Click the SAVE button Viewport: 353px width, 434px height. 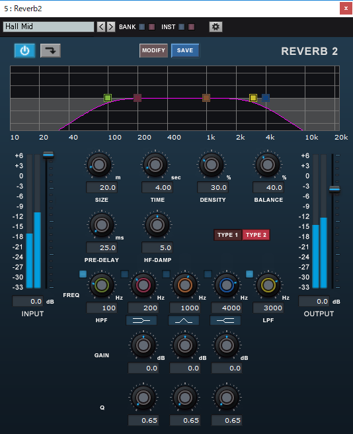[185, 50]
